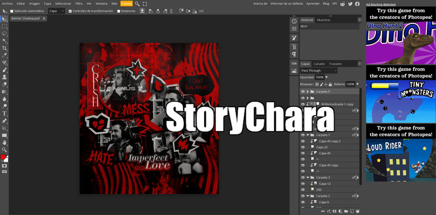Open the Opacidad dropdown arrow
Screen dimensions: 436x215
[327, 77]
